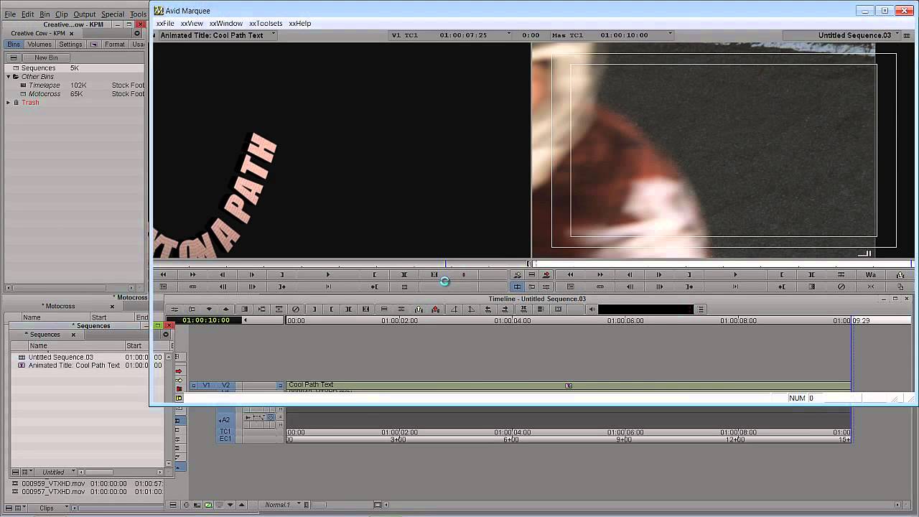Click the Lift icon in timeline toolbar

pos(419,309)
